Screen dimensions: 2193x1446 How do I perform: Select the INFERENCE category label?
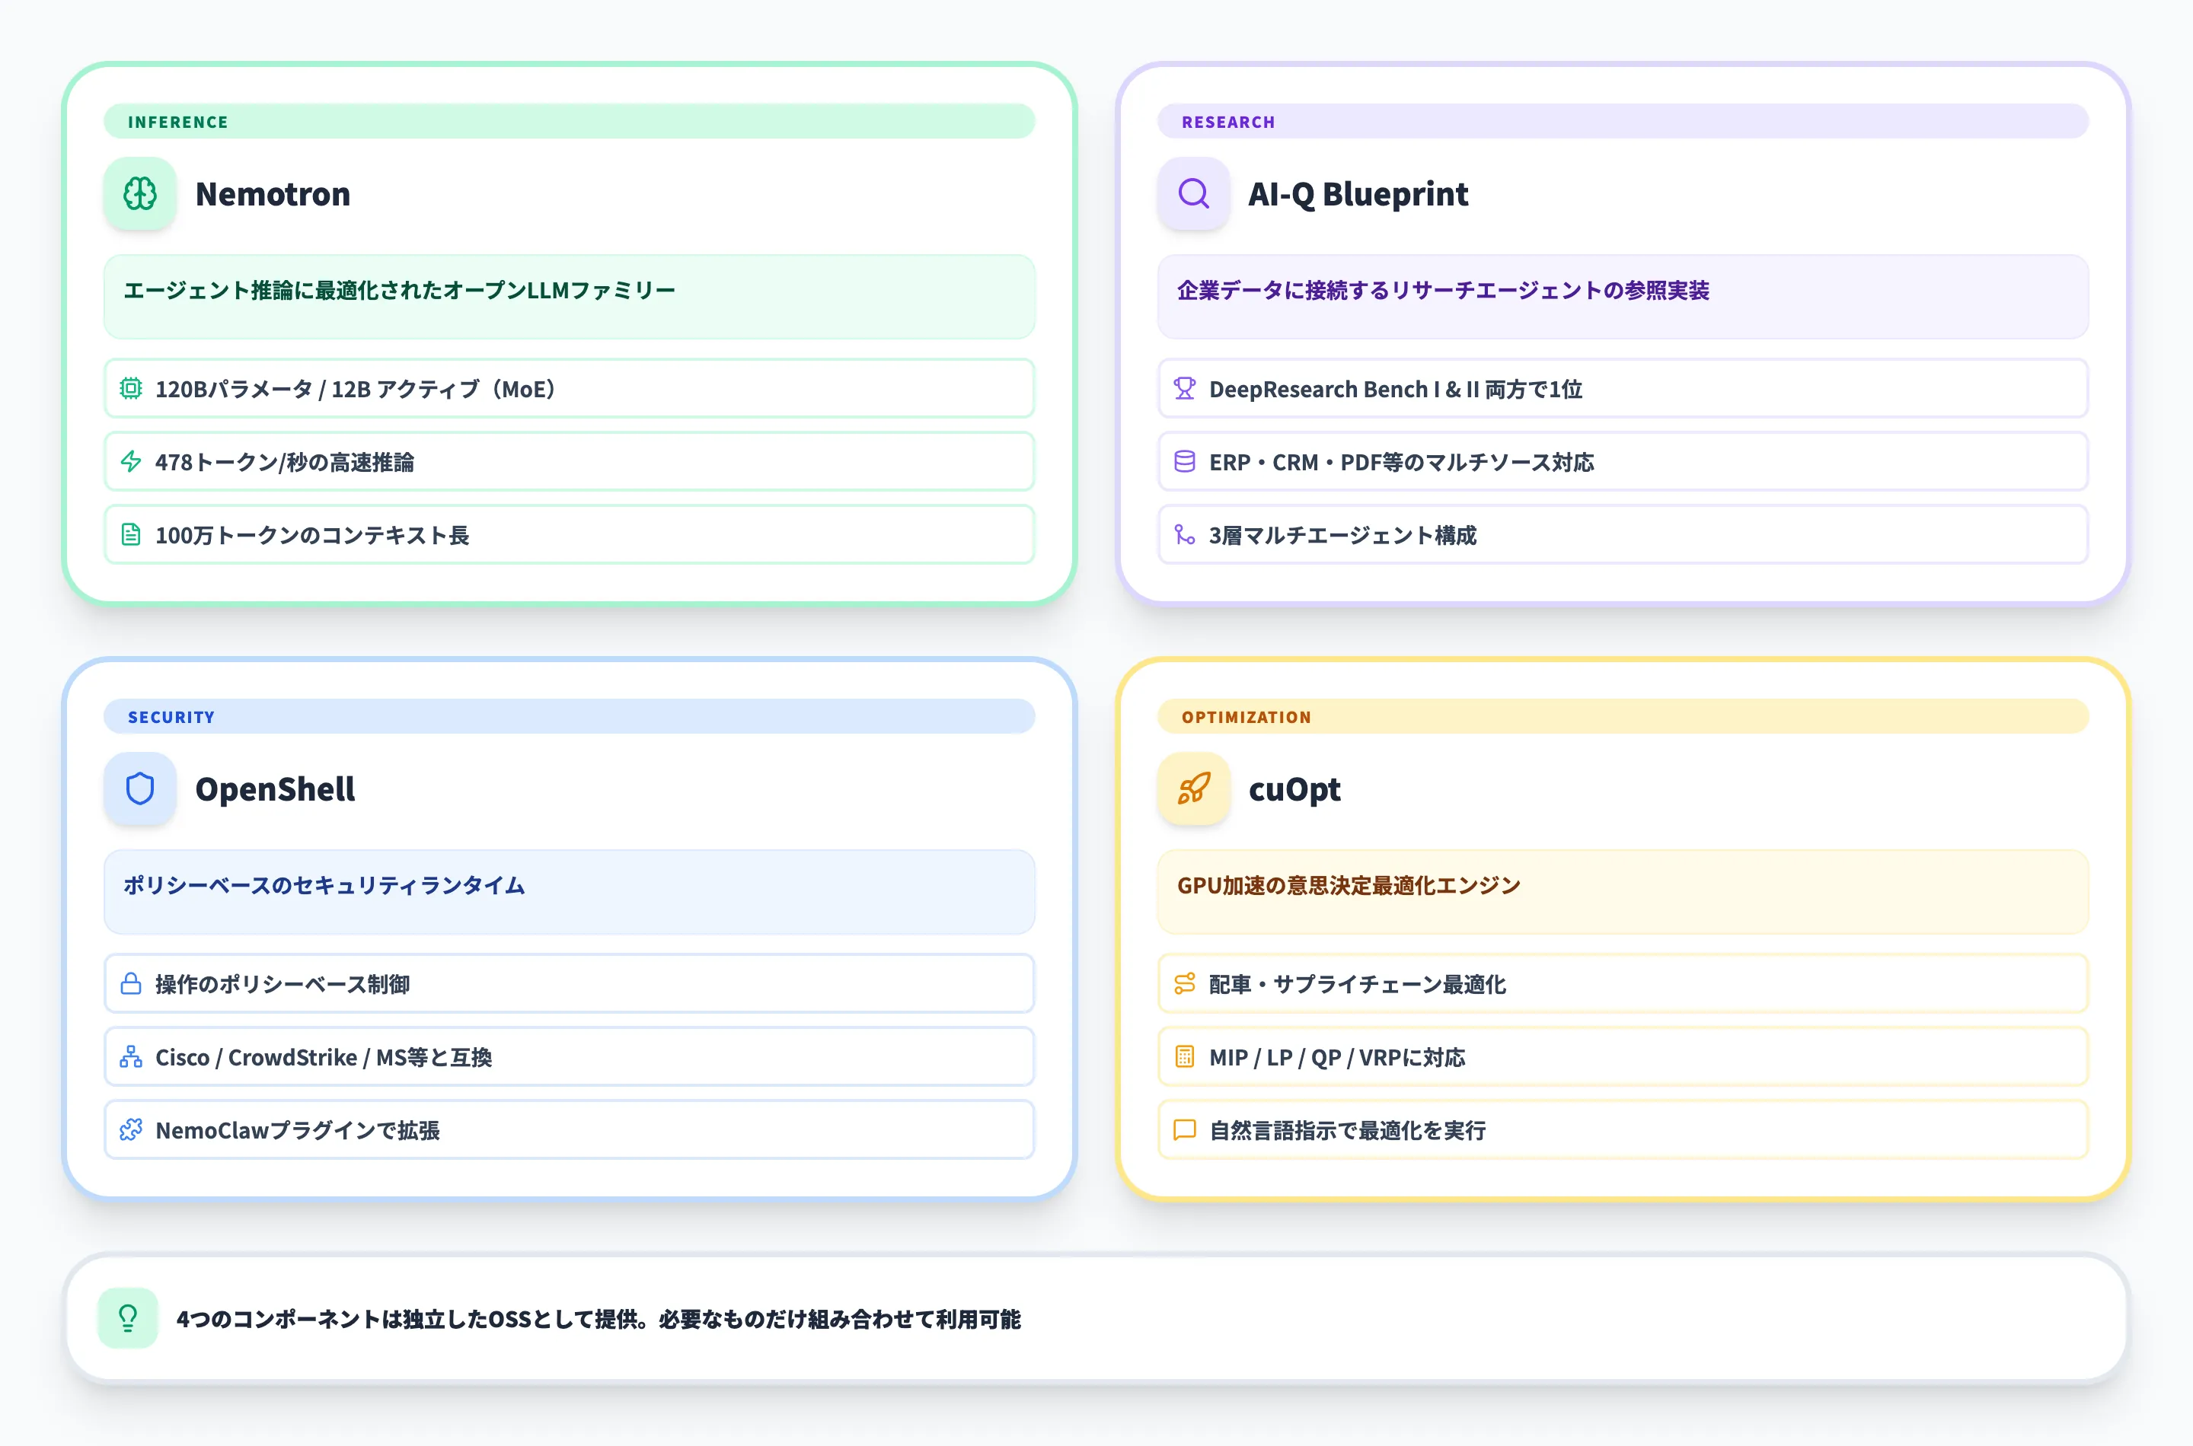click(x=178, y=122)
